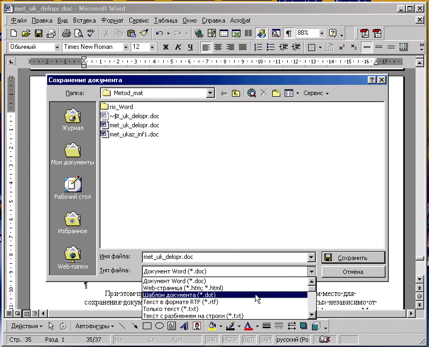Open the style dropdown Обычный

57,47
